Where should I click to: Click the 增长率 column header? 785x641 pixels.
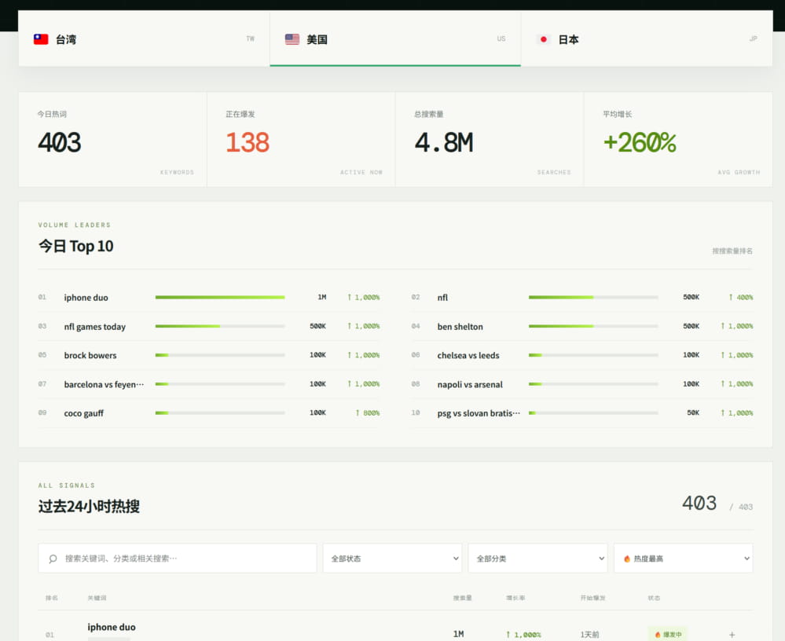tap(515, 598)
